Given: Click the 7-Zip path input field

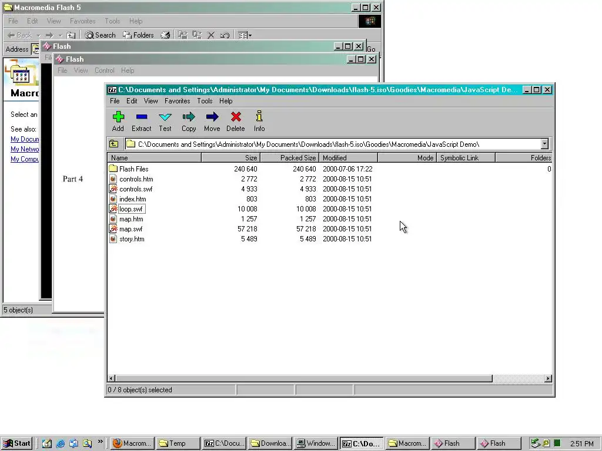Looking at the screenshot, I should coord(333,144).
